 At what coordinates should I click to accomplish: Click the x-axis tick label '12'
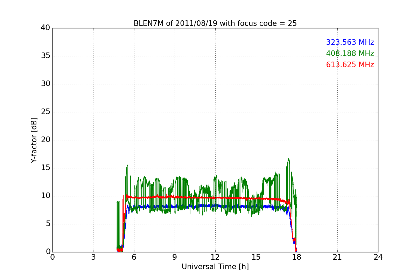click(215, 257)
